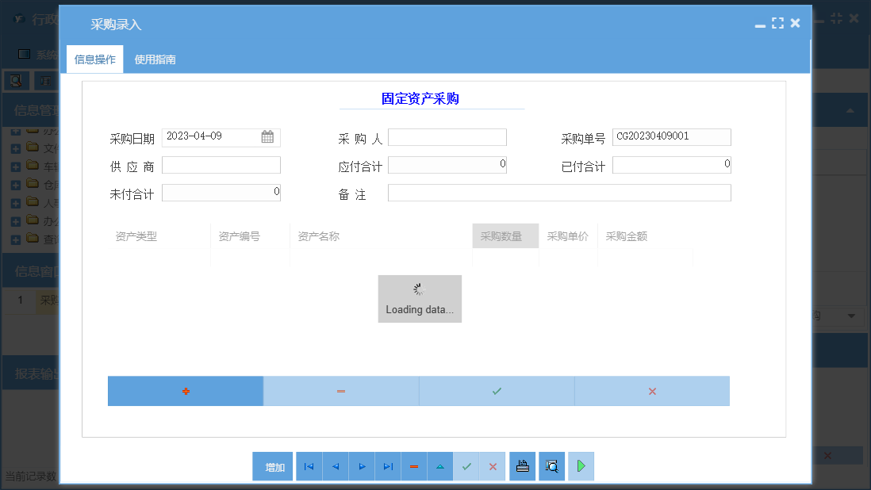
Task: Click the red X cancel row button
Action: point(651,391)
